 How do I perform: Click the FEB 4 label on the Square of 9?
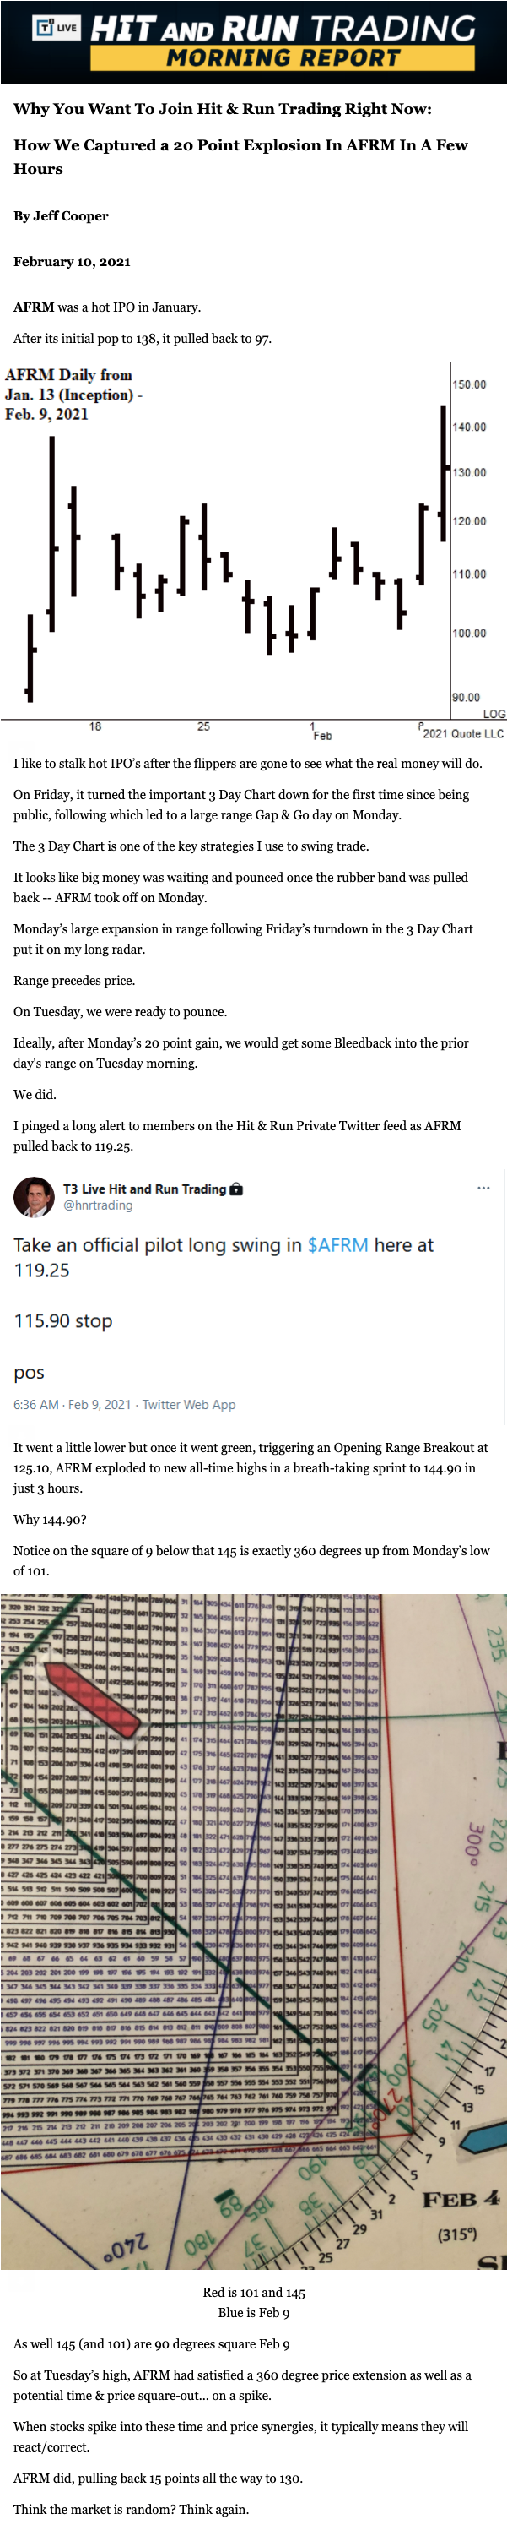(460, 2199)
